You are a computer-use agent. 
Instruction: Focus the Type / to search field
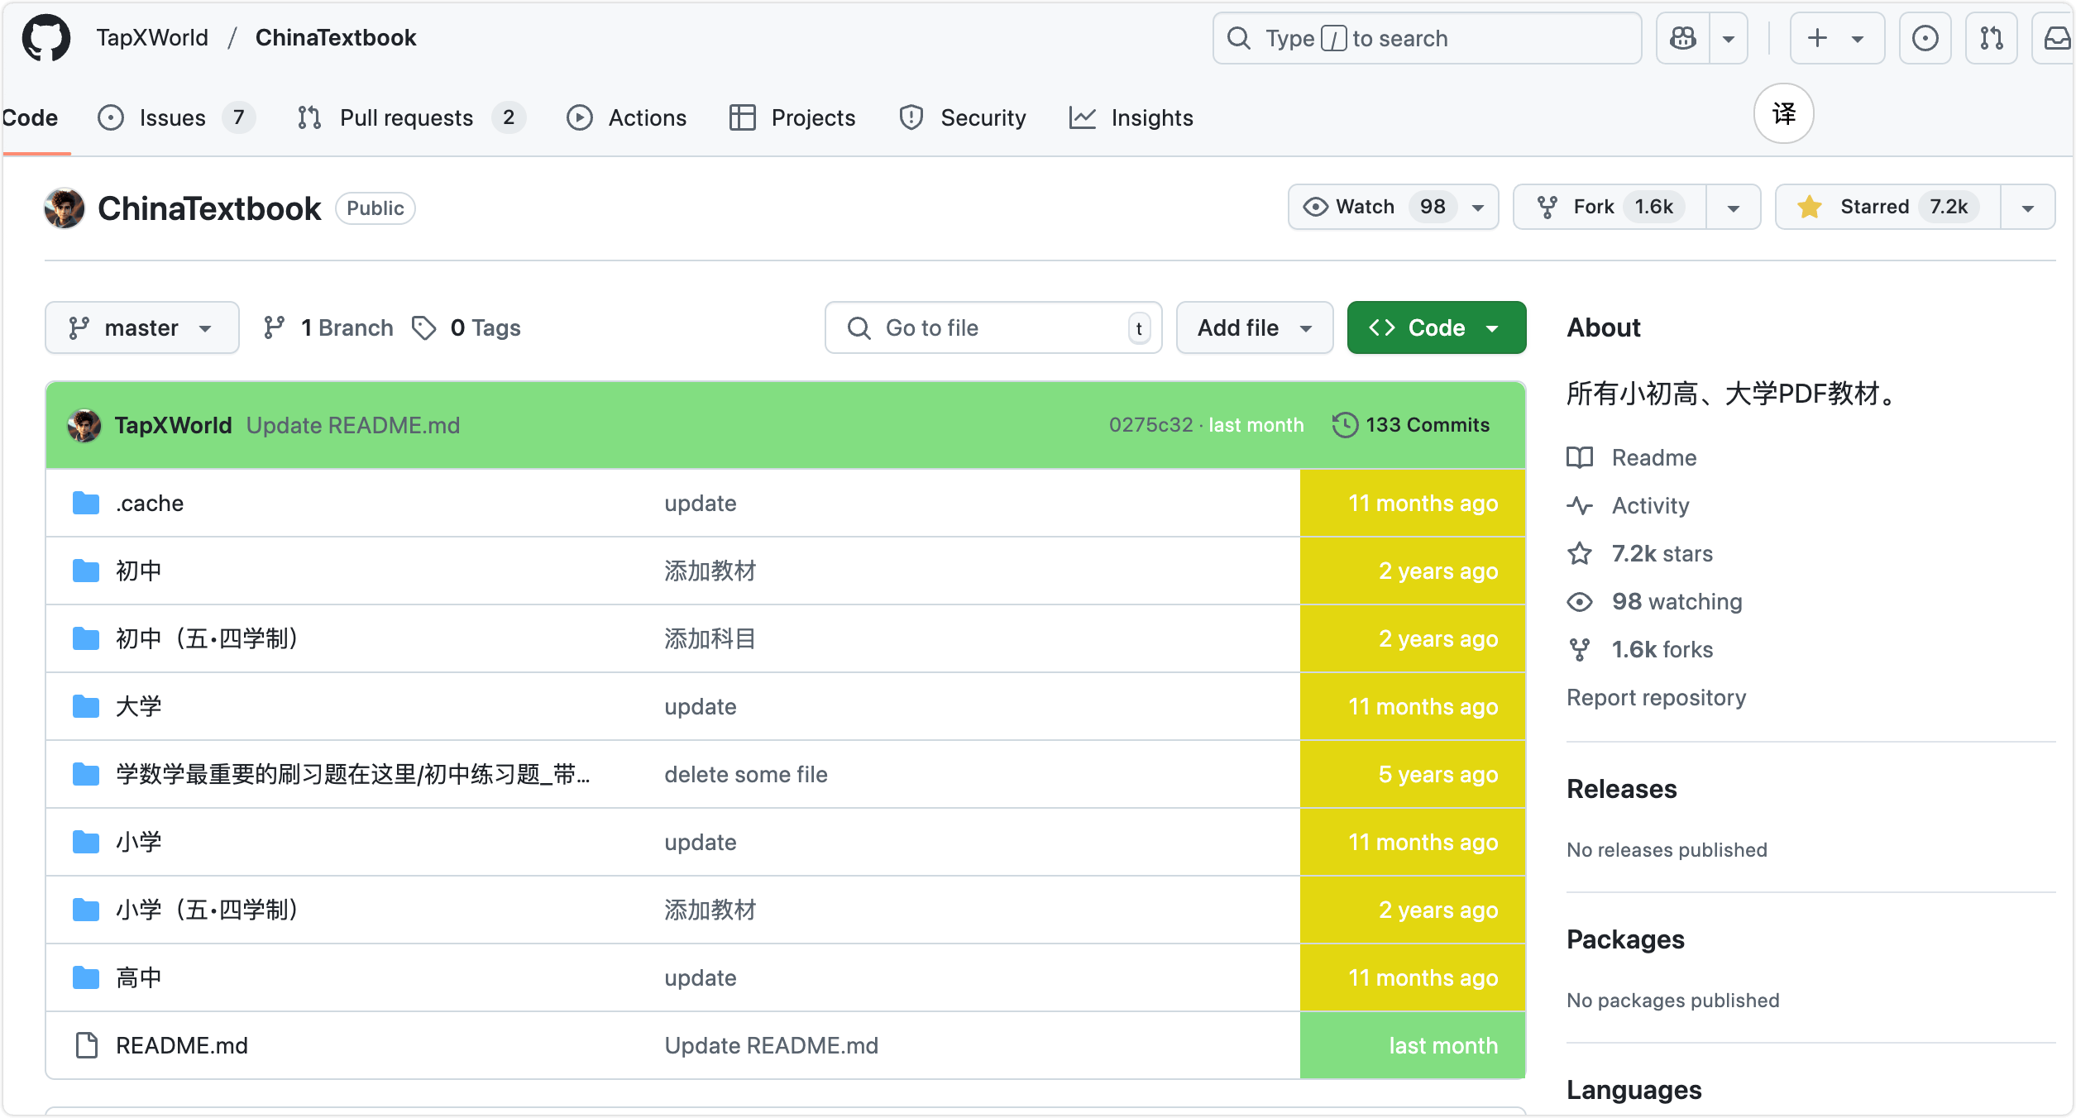point(1427,38)
